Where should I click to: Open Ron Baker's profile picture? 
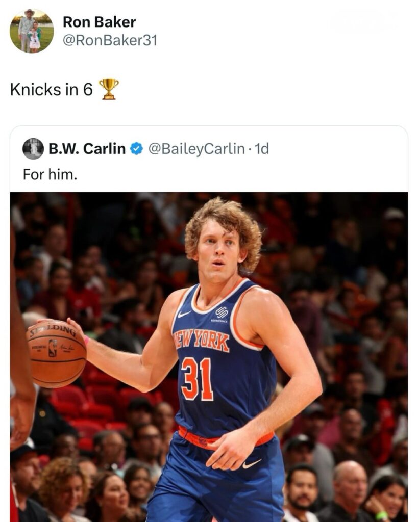[32, 31]
